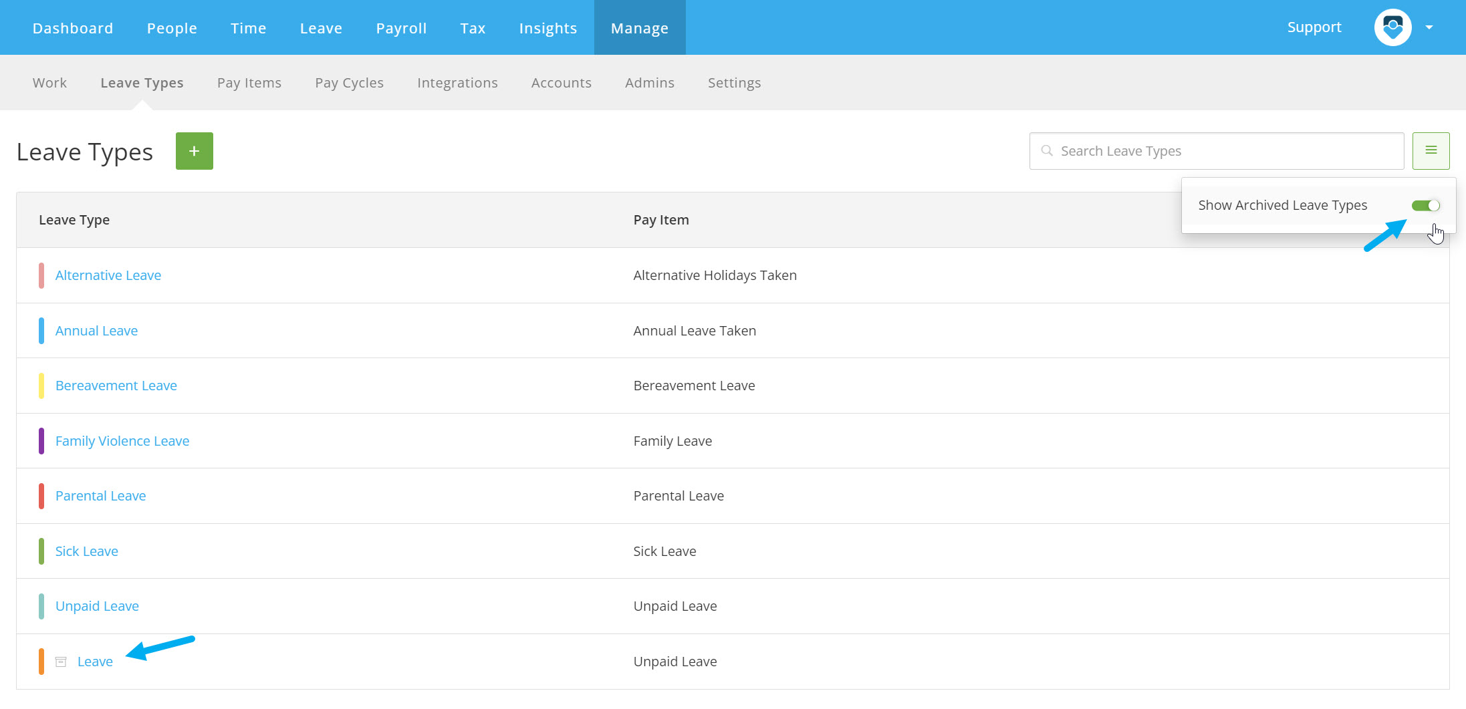
Task: Open the Insights menu
Action: click(548, 28)
